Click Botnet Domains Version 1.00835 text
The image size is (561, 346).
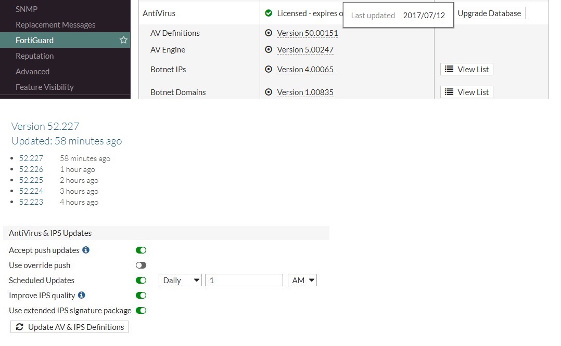(305, 92)
